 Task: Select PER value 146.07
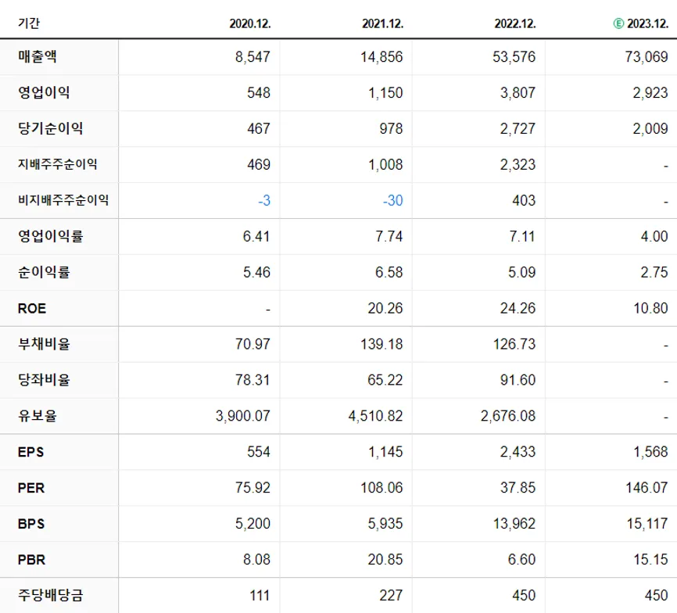647,488
